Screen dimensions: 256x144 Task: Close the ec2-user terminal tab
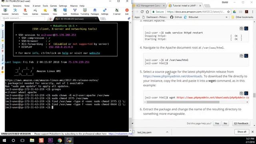(x=96, y=19)
